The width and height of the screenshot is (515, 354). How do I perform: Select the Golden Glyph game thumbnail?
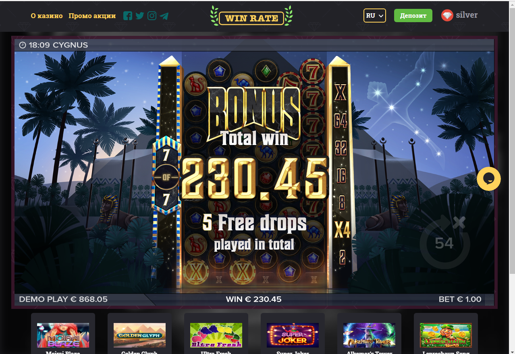(139, 335)
